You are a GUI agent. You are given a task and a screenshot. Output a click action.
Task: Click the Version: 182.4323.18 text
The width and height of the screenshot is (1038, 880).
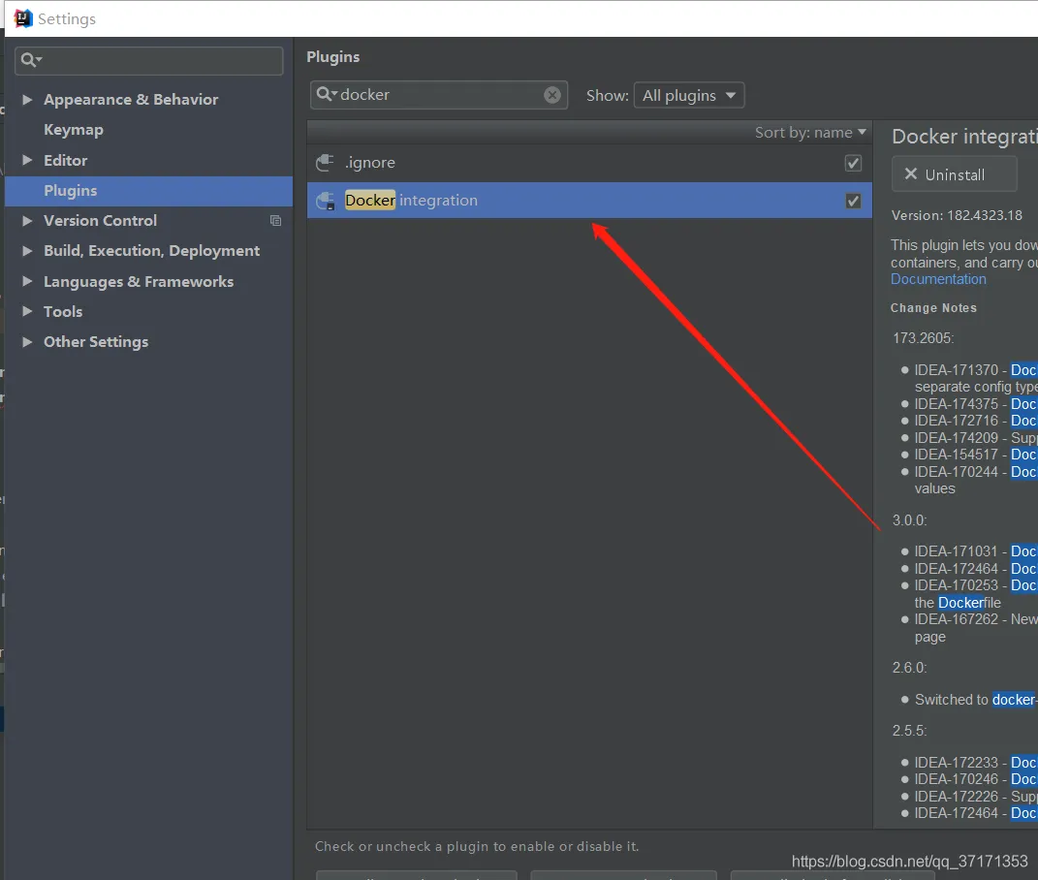click(957, 215)
